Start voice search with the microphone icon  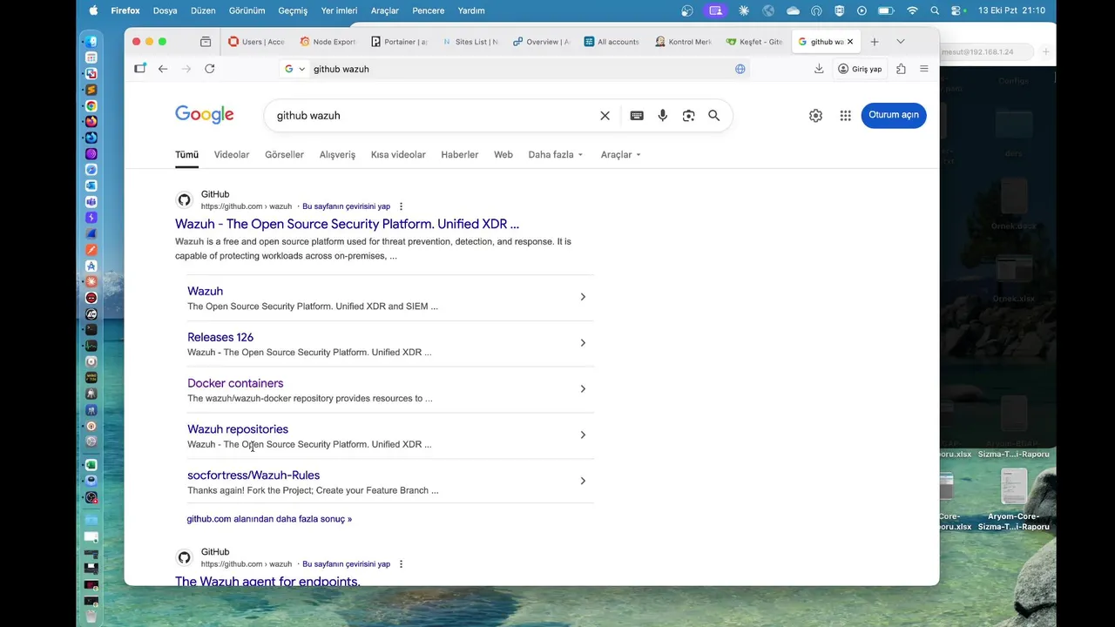click(x=663, y=116)
